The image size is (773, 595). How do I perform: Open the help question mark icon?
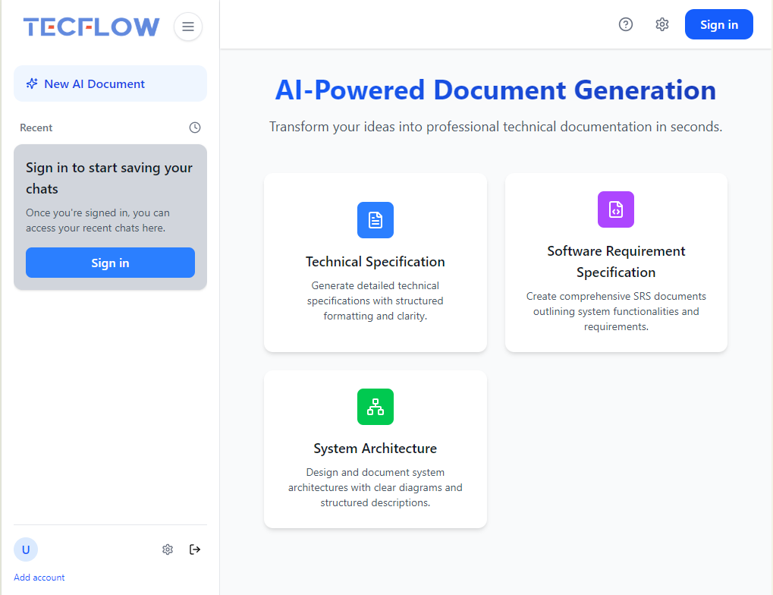coord(626,24)
